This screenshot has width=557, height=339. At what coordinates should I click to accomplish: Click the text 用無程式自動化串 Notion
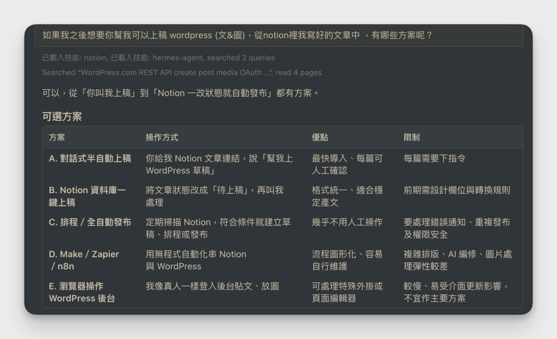[196, 255]
